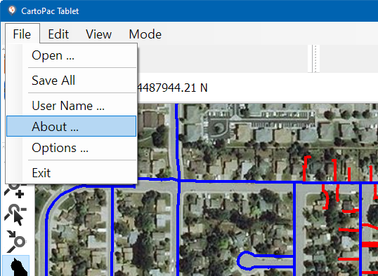This screenshot has height=276, width=378.
Task: Open the File menu
Action: 22,34
